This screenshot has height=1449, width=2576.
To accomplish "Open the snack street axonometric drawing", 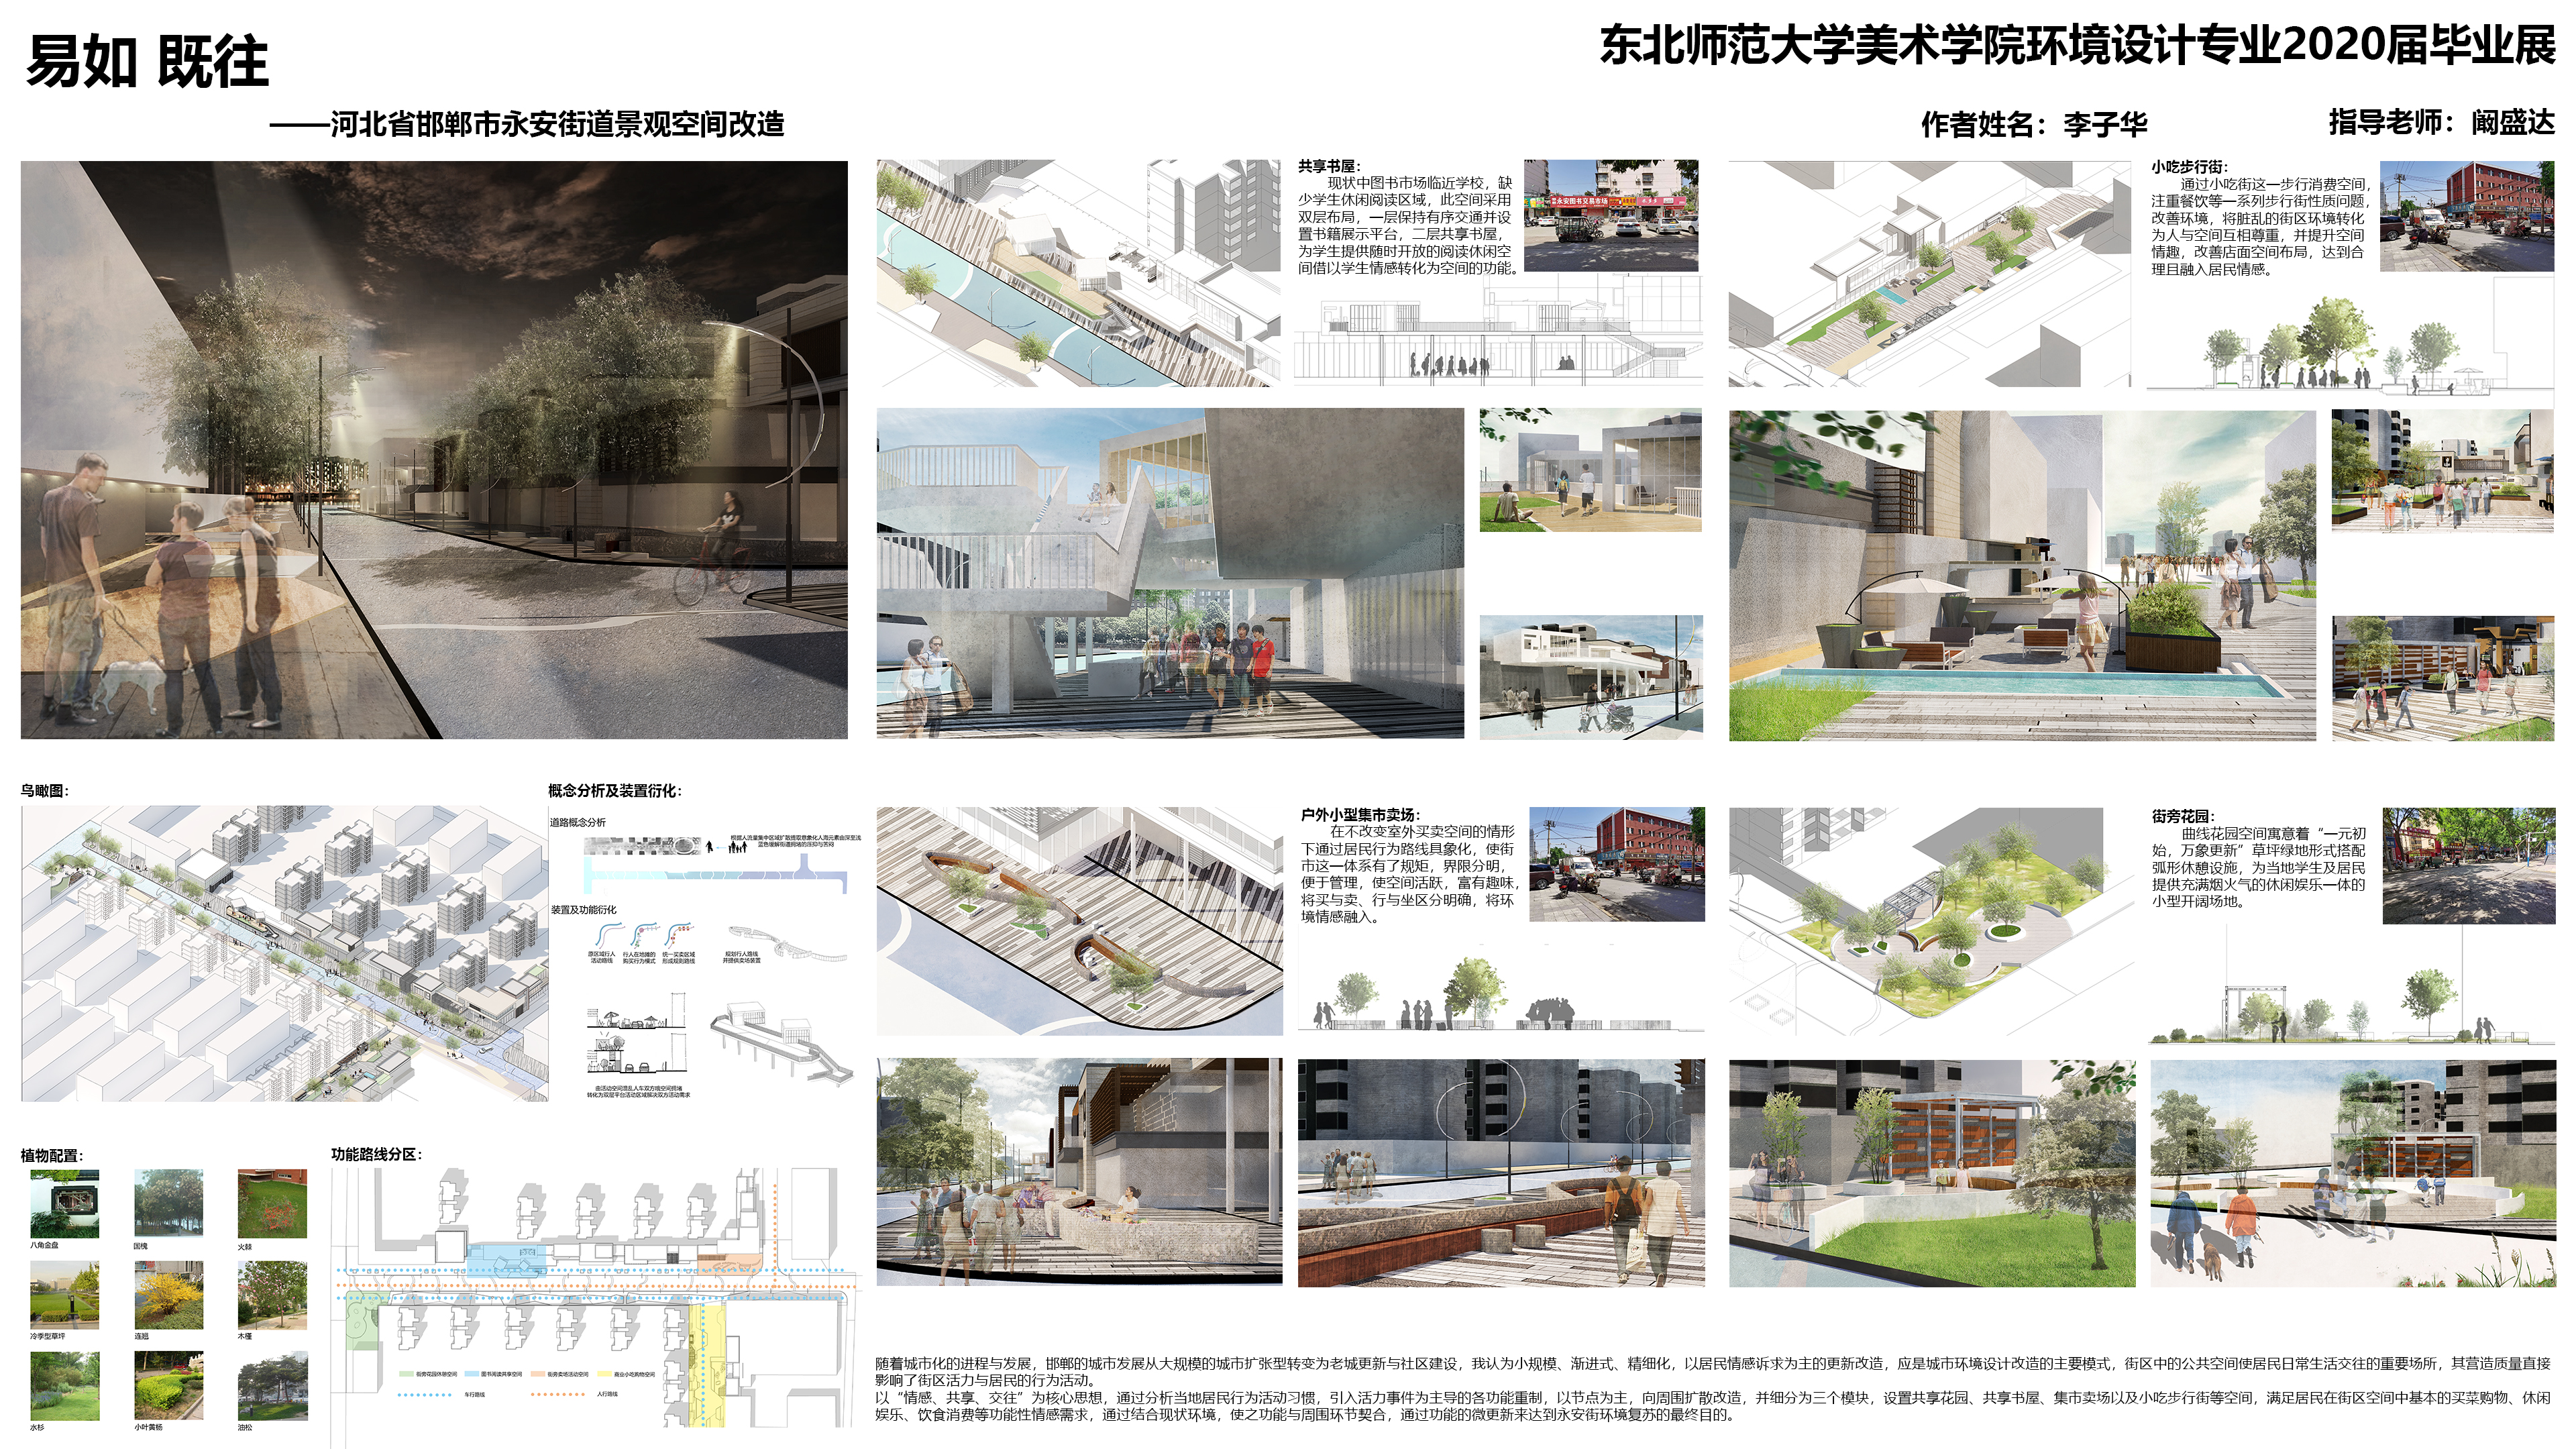I will point(1930,273).
